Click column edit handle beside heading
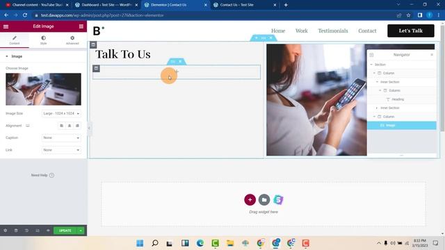Screen dimensions: 445x250 (x=93, y=44)
